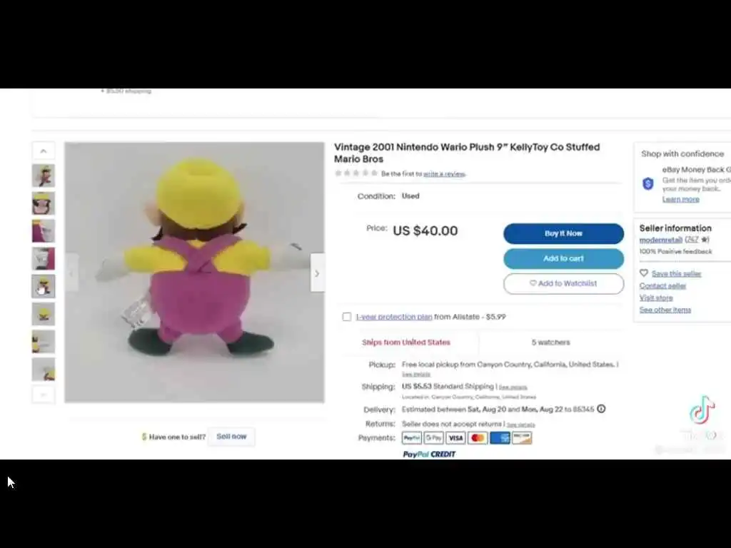
Task: Click the Mastercard payment icon
Action: coord(478,438)
